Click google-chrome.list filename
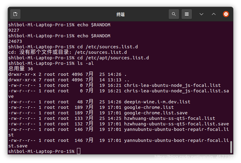Screen dimensions: 241x163 pos(149,107)
